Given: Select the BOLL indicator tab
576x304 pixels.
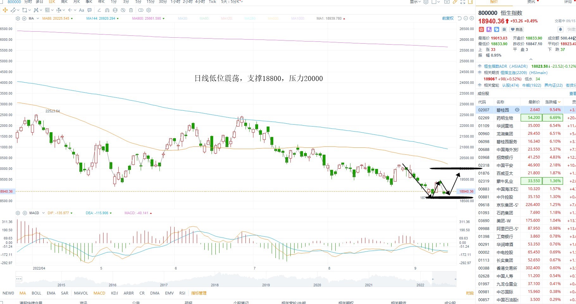Looking at the screenshot, I should (36, 293).
